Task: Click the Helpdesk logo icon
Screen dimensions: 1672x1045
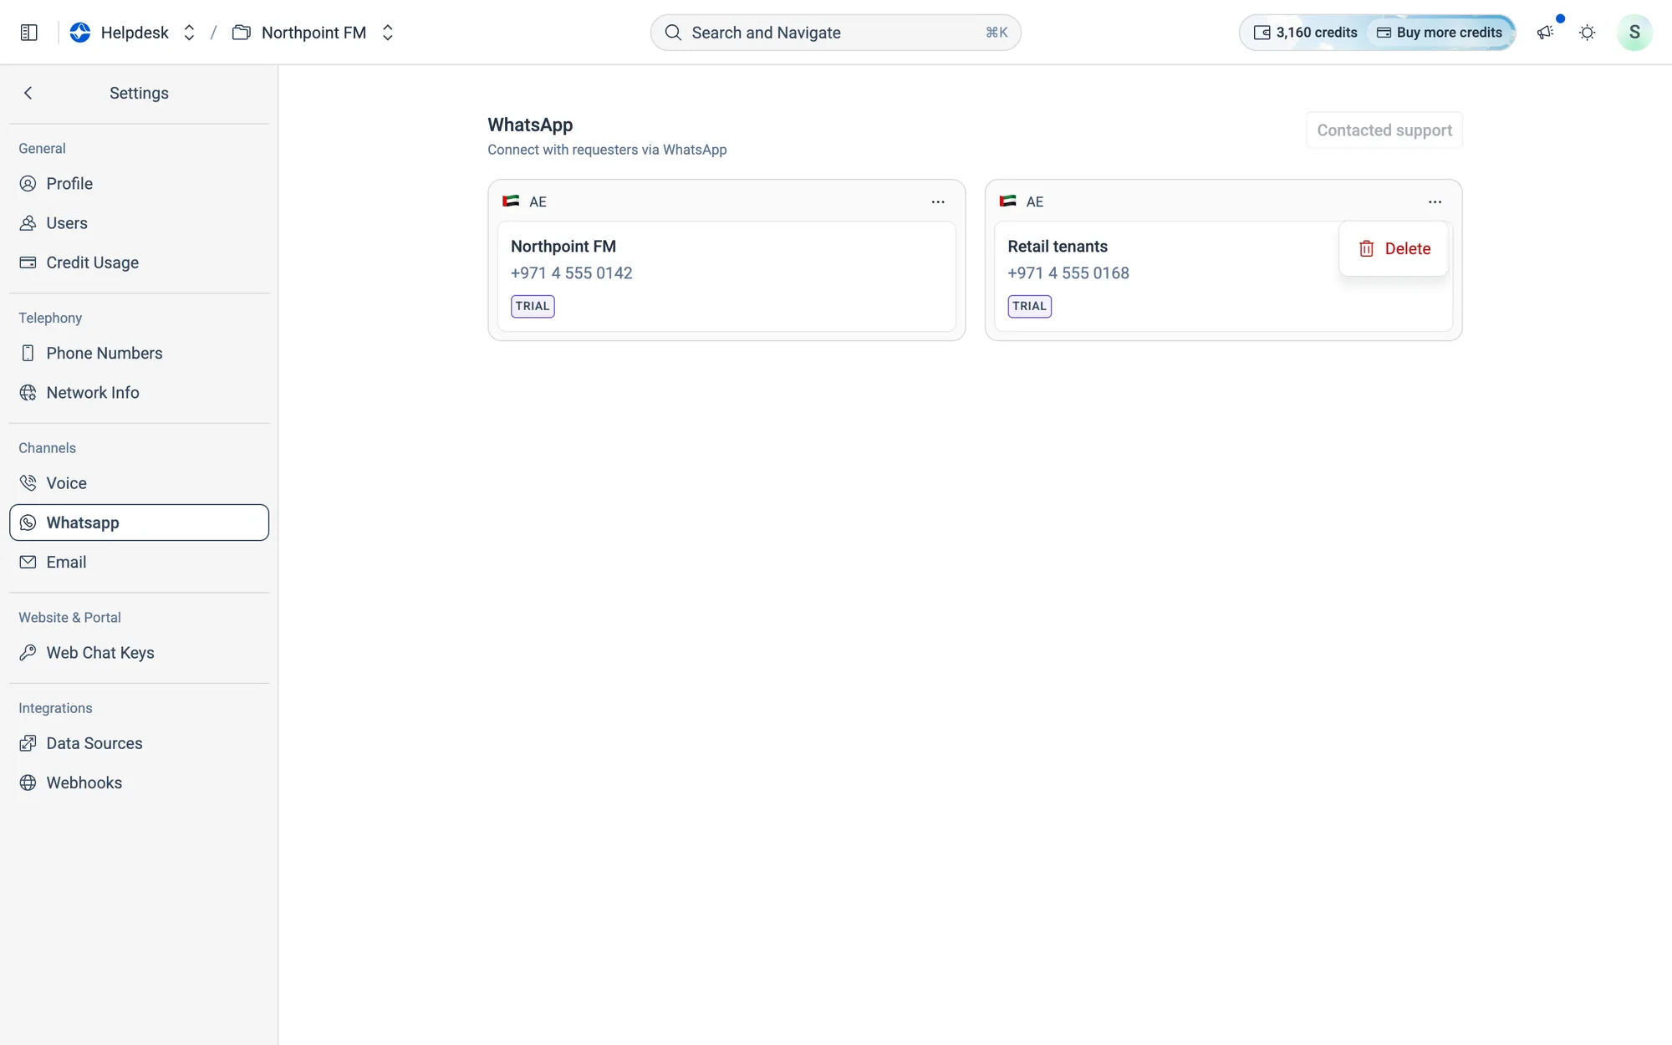Action: 80,33
